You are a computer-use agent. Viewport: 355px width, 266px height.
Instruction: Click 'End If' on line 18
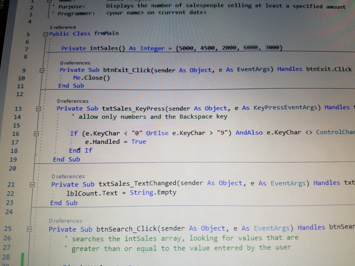[x=81, y=151]
